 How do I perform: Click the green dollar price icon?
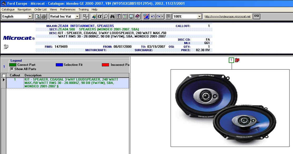pyautogui.click(x=125, y=17)
